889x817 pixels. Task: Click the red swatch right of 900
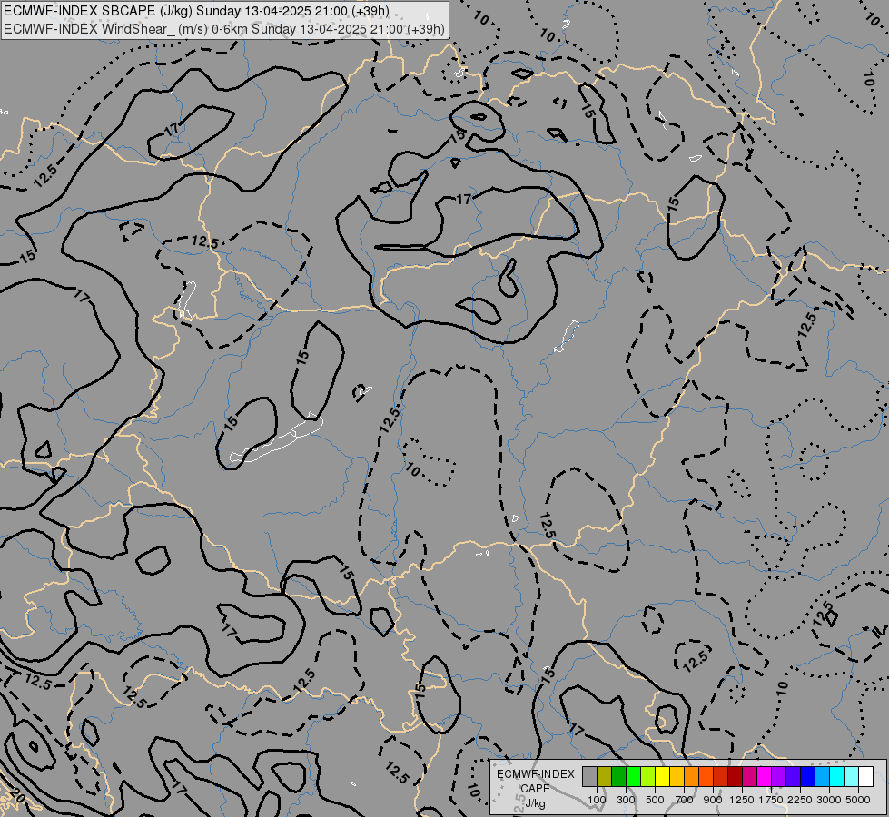pyautogui.click(x=721, y=777)
